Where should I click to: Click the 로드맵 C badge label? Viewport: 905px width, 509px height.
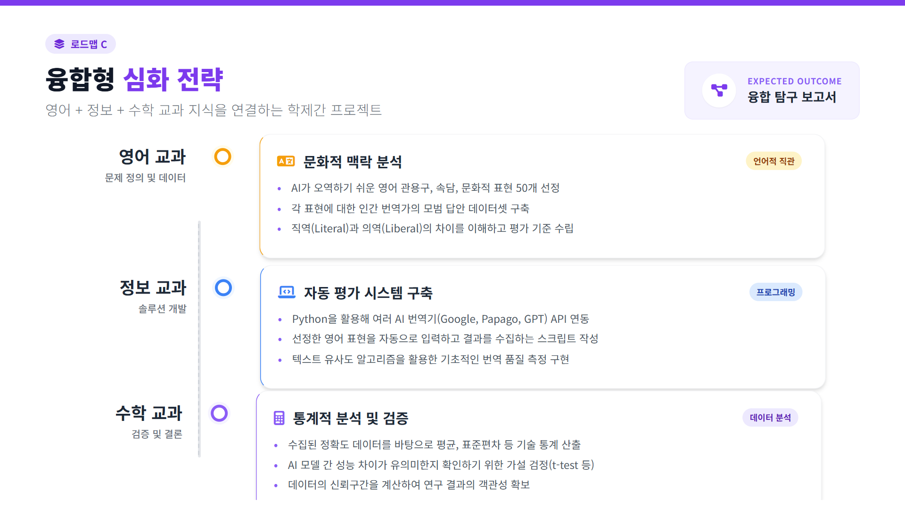tap(89, 44)
